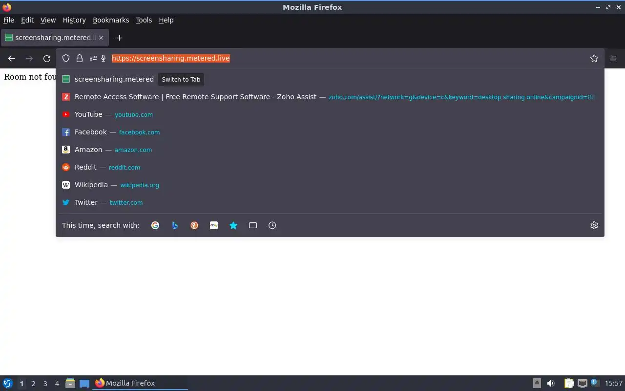Image resolution: width=625 pixels, height=391 pixels.
Task: Go back with the back arrow
Action: [12, 58]
